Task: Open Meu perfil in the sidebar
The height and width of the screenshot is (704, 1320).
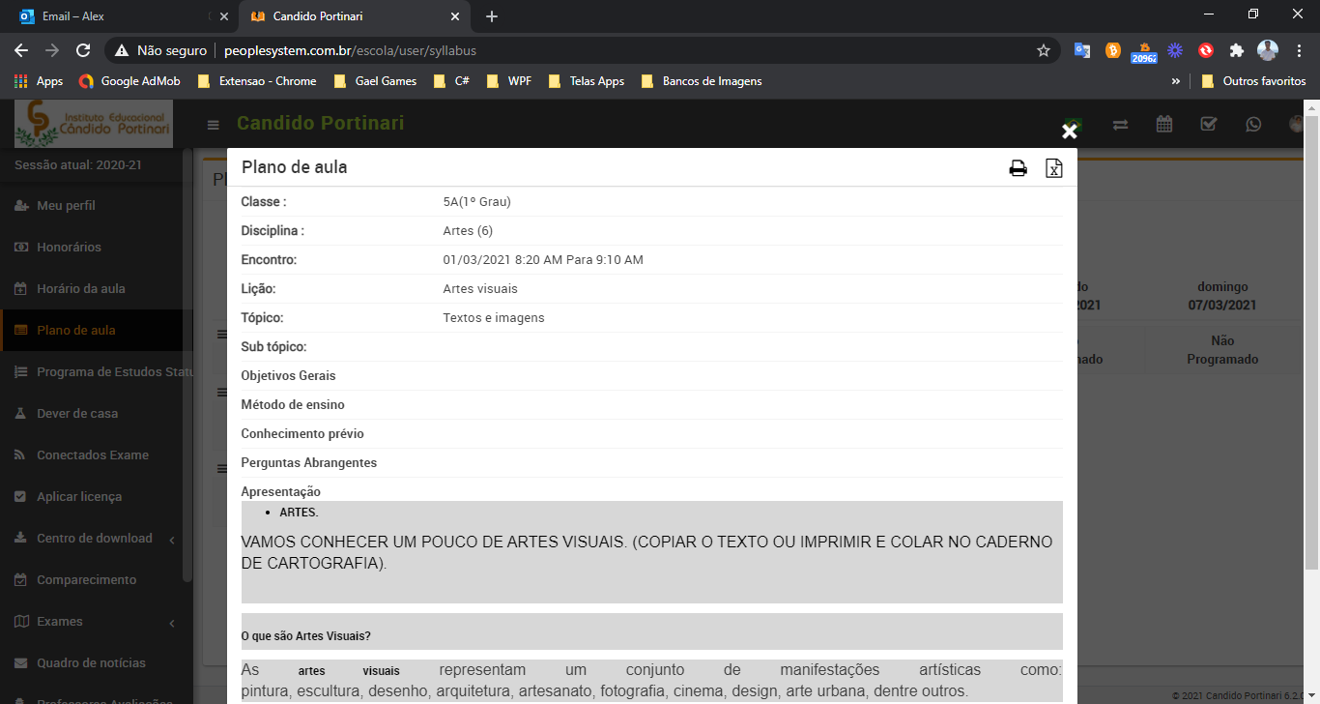Action: tap(66, 205)
